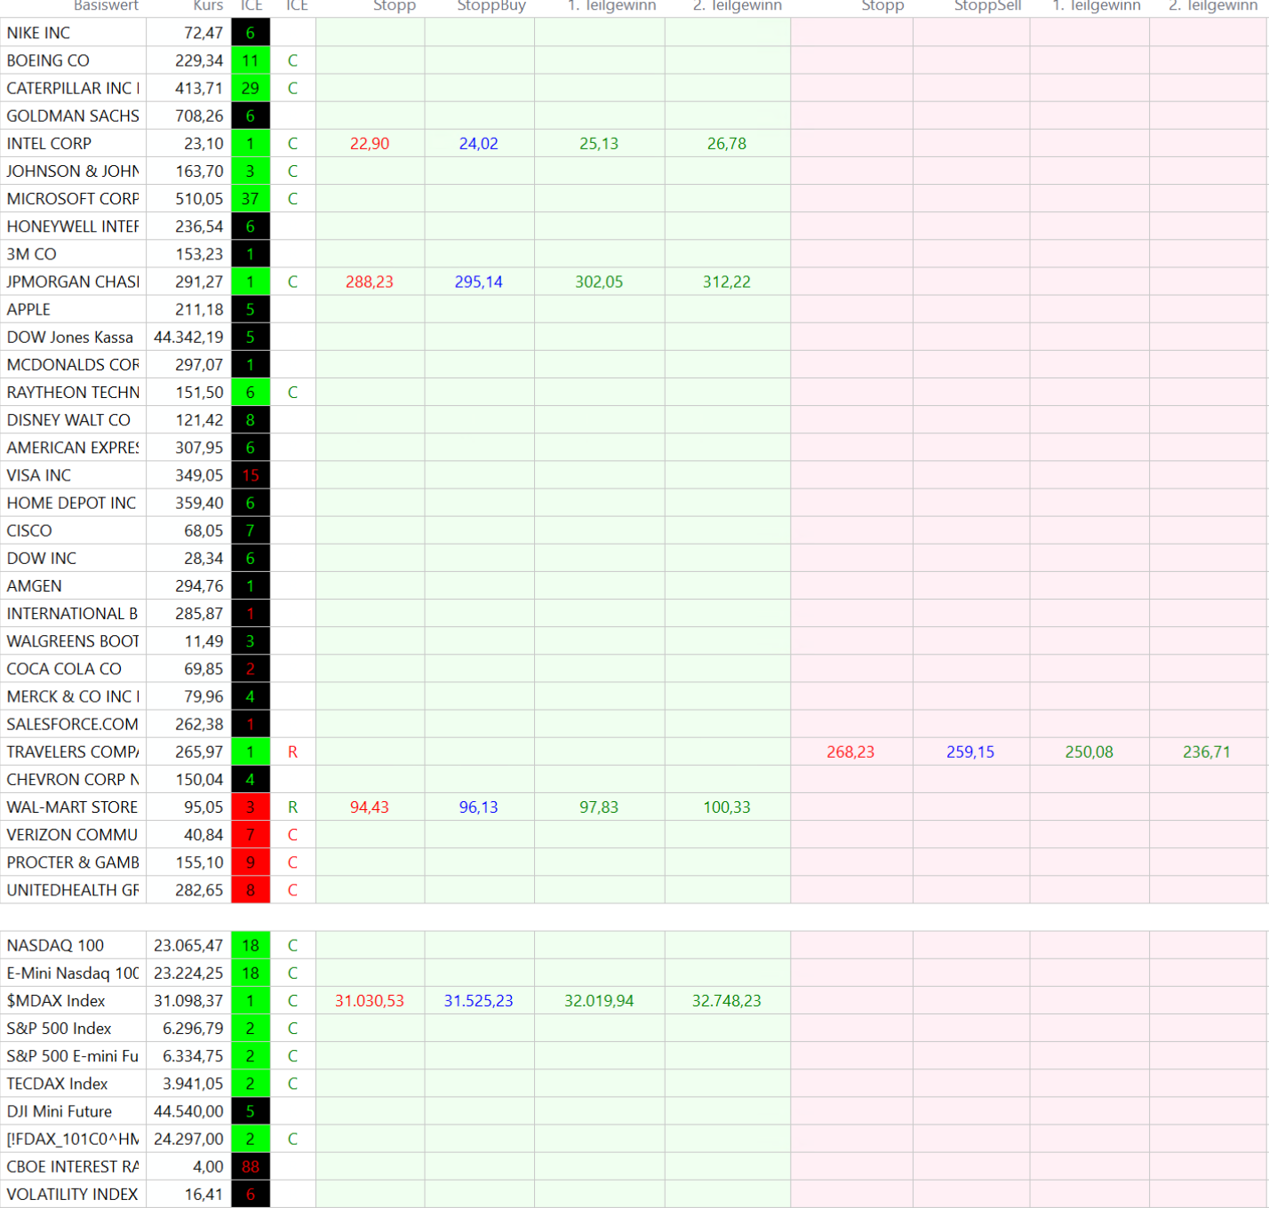This screenshot has height=1208, width=1269.
Task: Select Wal-Mart first Teilgewinn value 97,83
Action: click(x=598, y=807)
